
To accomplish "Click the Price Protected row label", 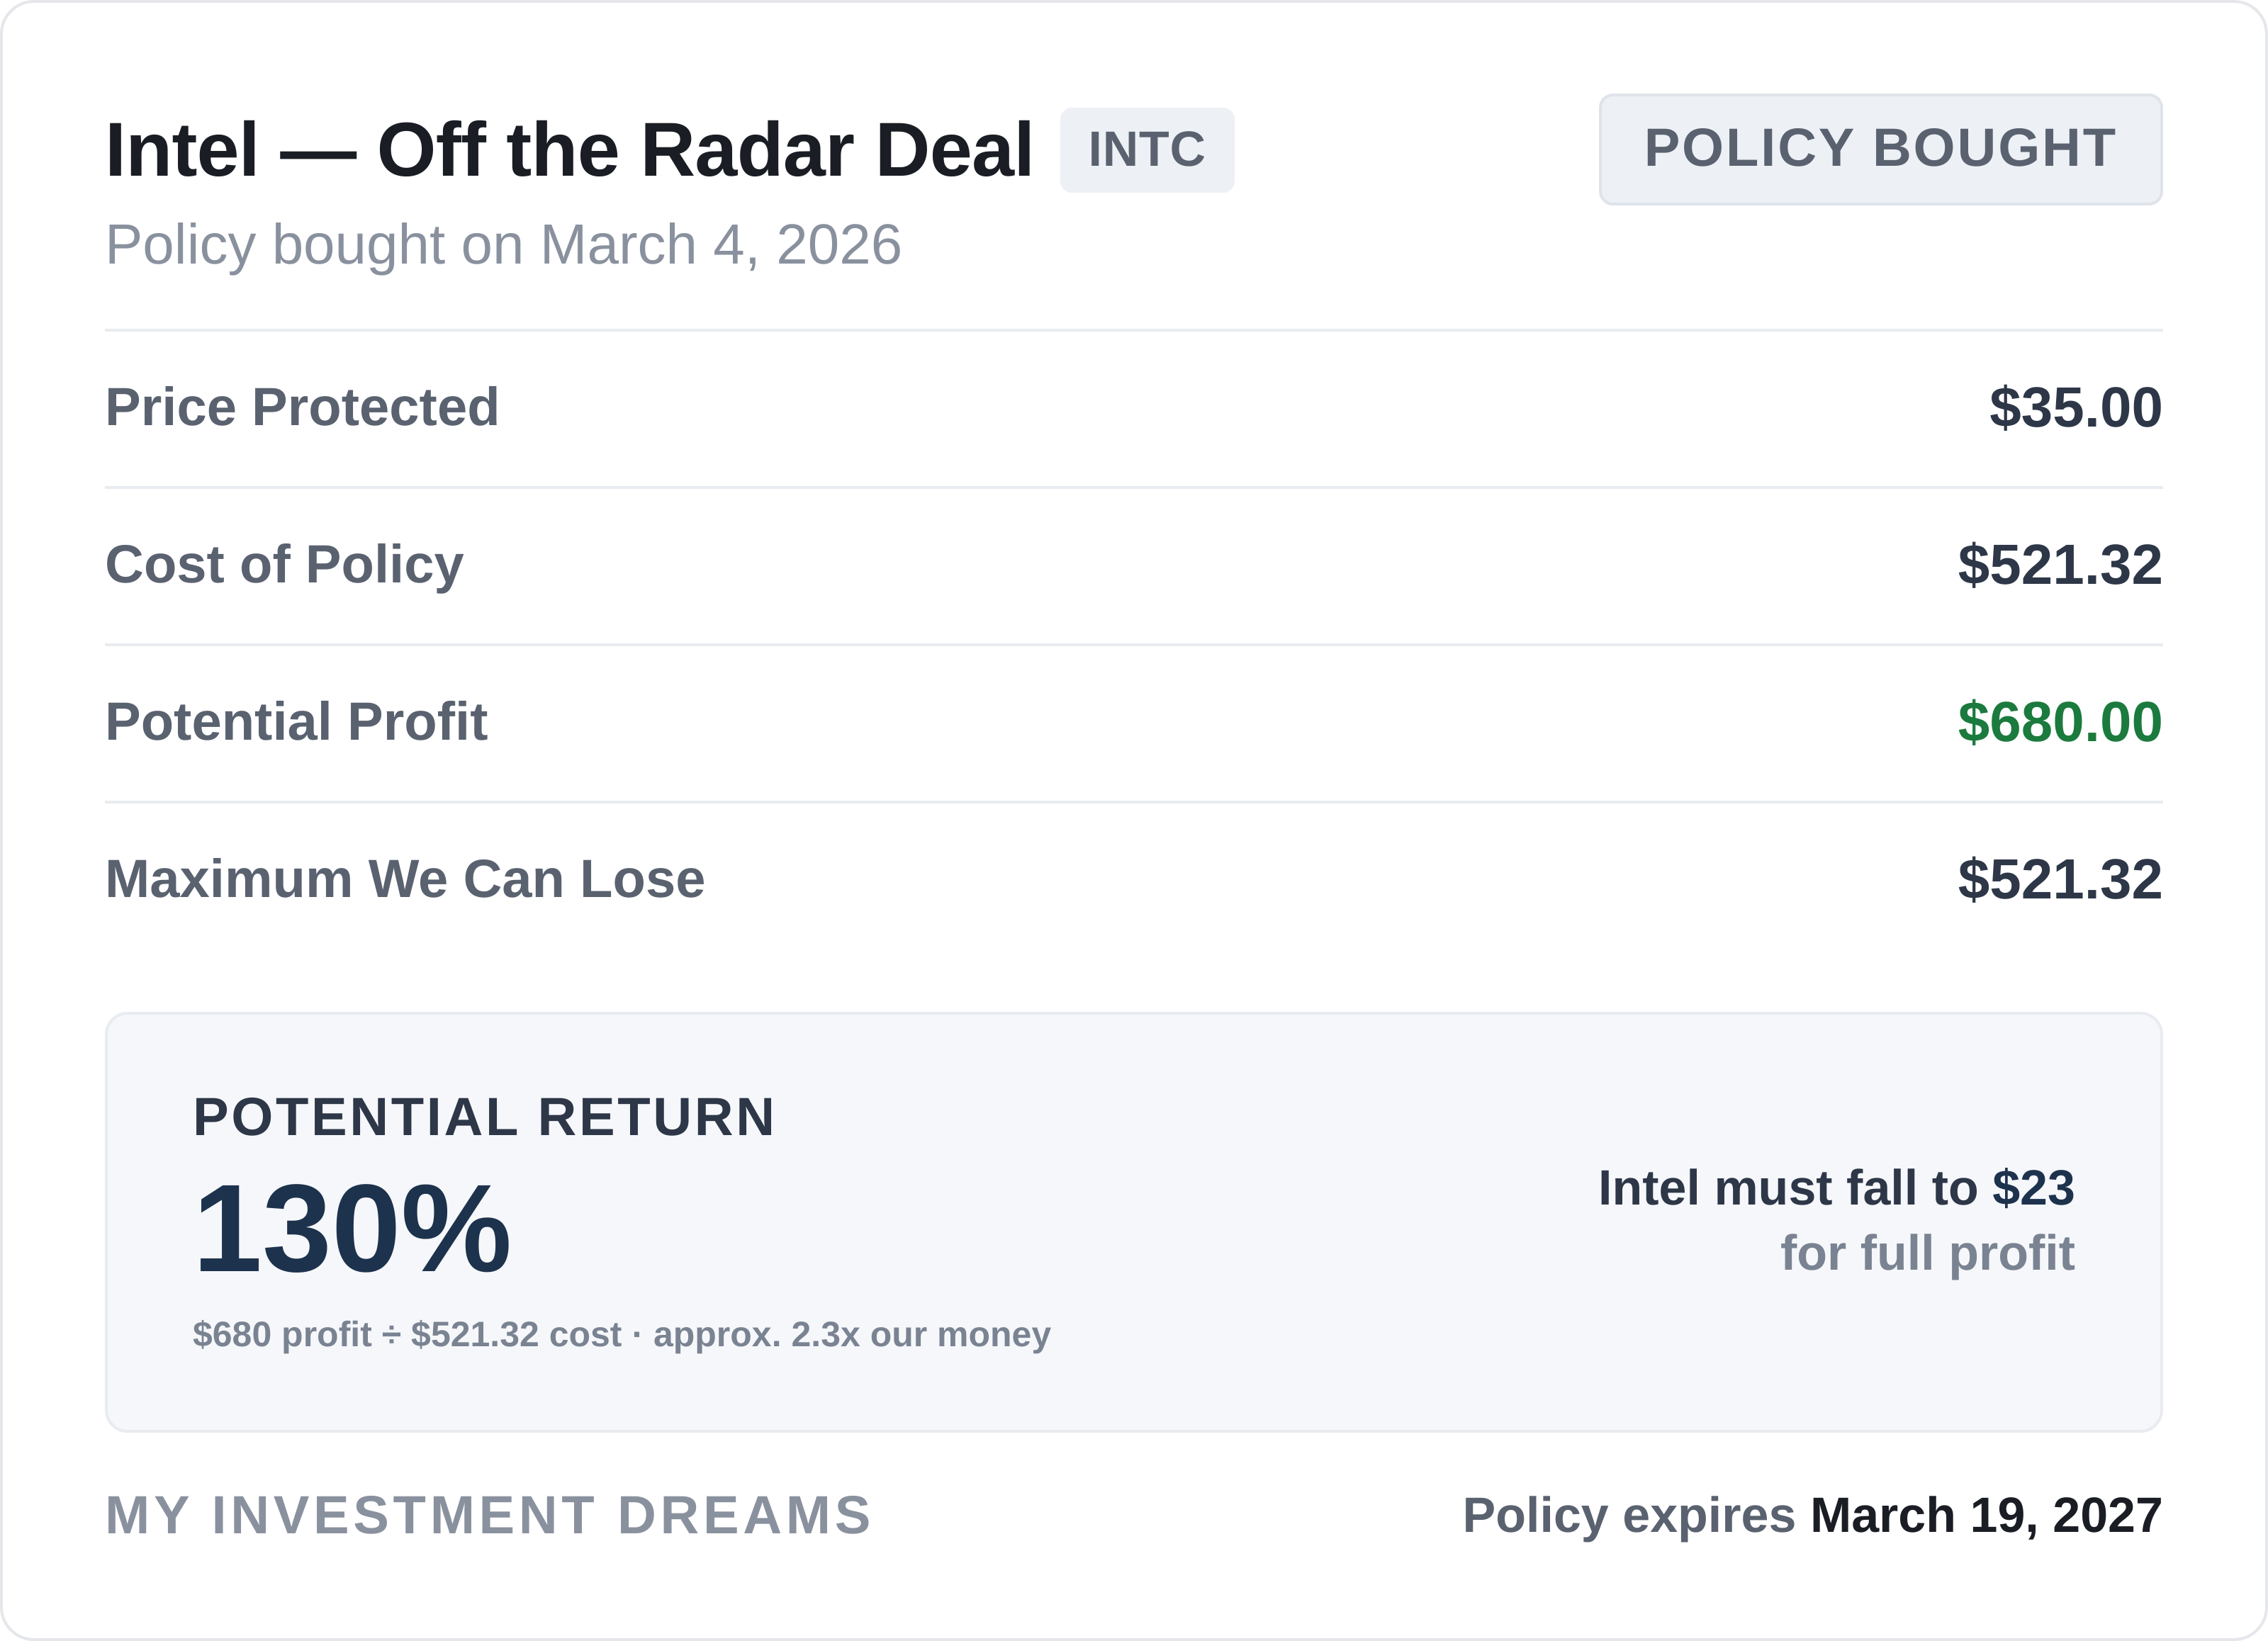I will pos(302,407).
